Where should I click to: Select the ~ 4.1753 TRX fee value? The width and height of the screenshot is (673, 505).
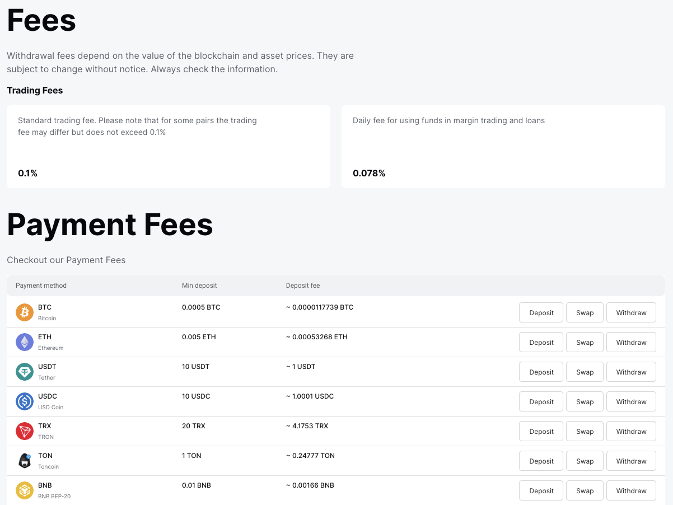(307, 426)
